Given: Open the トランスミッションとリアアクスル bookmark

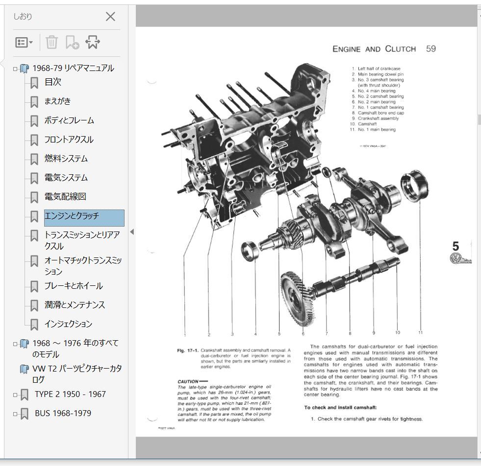Looking at the screenshot, I should [82, 240].
